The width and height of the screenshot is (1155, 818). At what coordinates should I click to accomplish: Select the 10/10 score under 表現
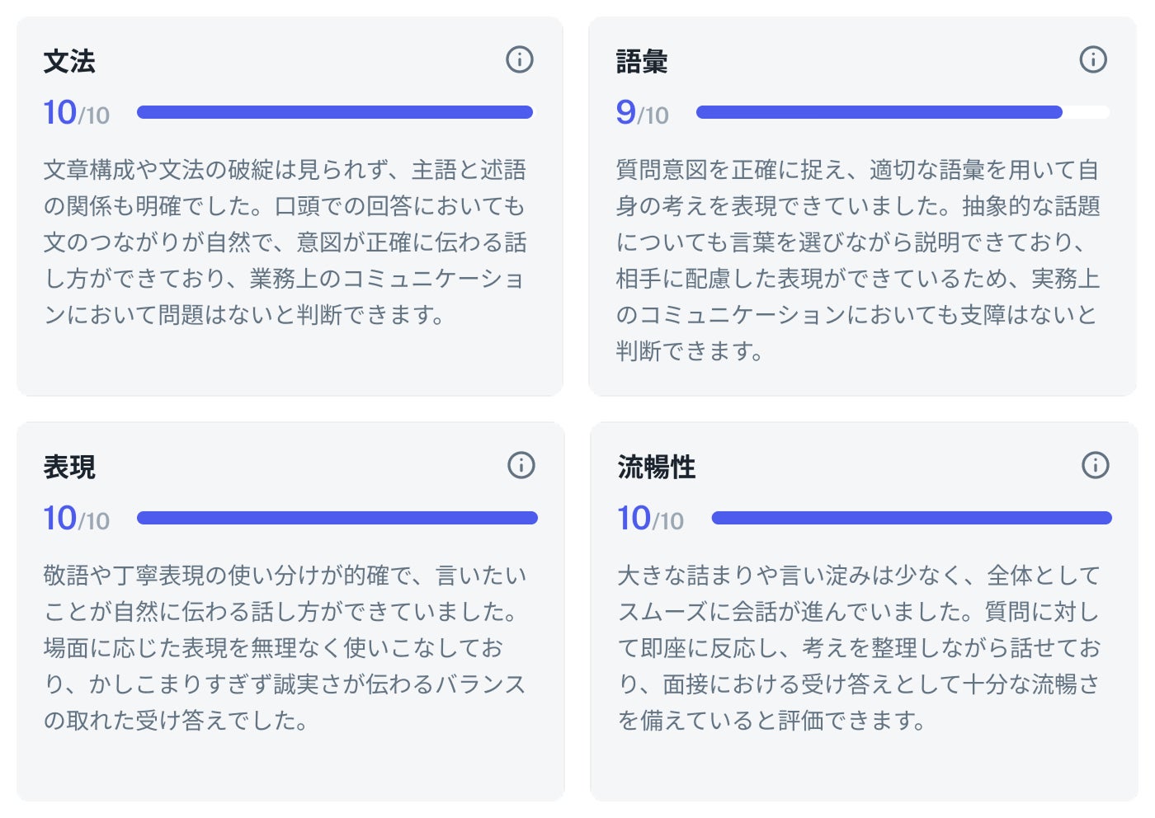[x=76, y=519]
